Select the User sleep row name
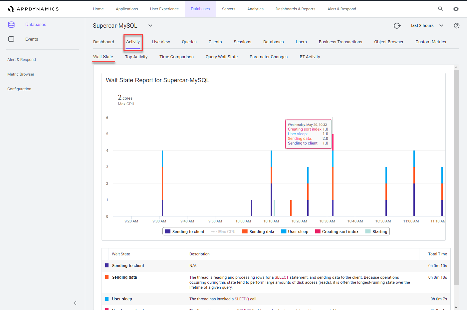 (122, 299)
